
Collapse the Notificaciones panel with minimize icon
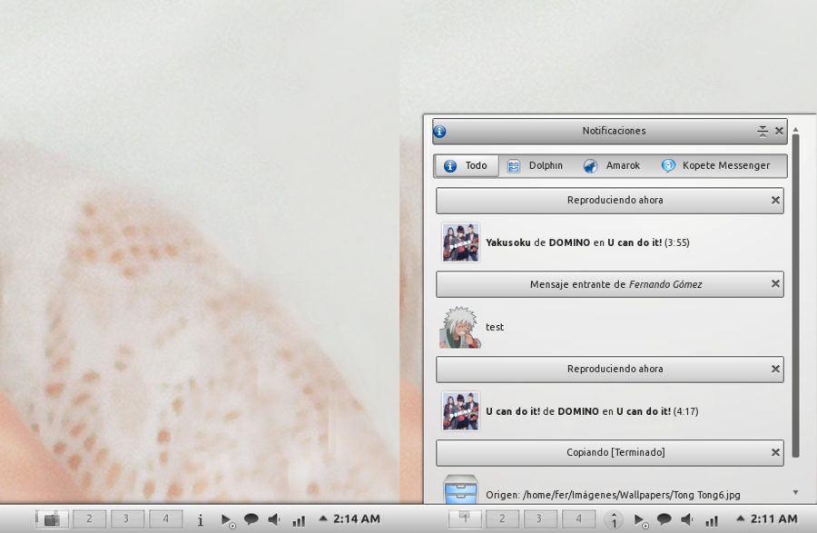point(763,131)
